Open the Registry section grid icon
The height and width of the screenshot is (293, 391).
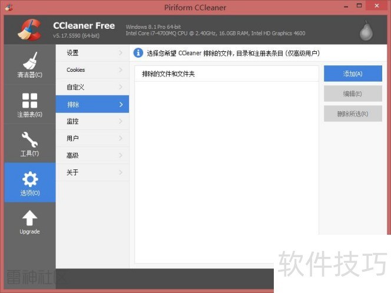pos(29,104)
